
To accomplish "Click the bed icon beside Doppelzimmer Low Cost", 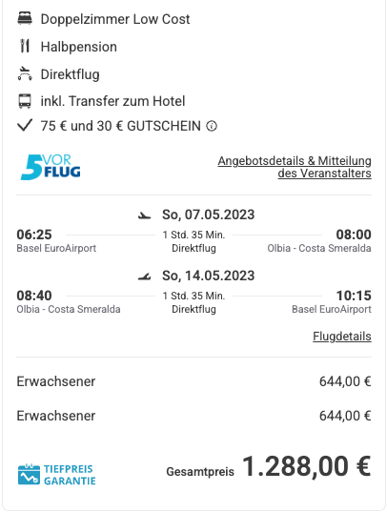I will (x=25, y=18).
